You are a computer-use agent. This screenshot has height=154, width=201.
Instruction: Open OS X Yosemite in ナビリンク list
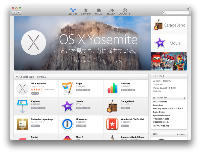coord(160,102)
